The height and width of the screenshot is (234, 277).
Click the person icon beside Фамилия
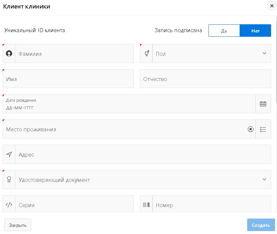tap(9, 53)
